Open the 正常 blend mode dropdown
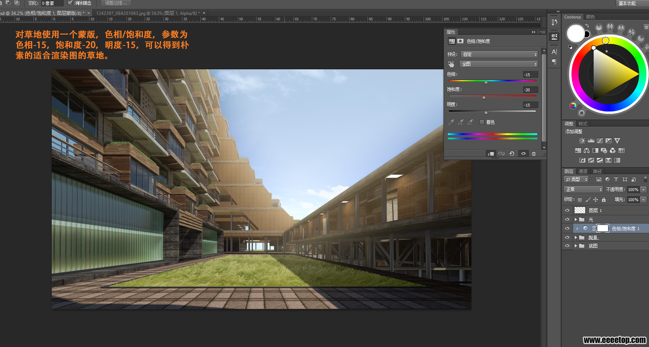 583,189
